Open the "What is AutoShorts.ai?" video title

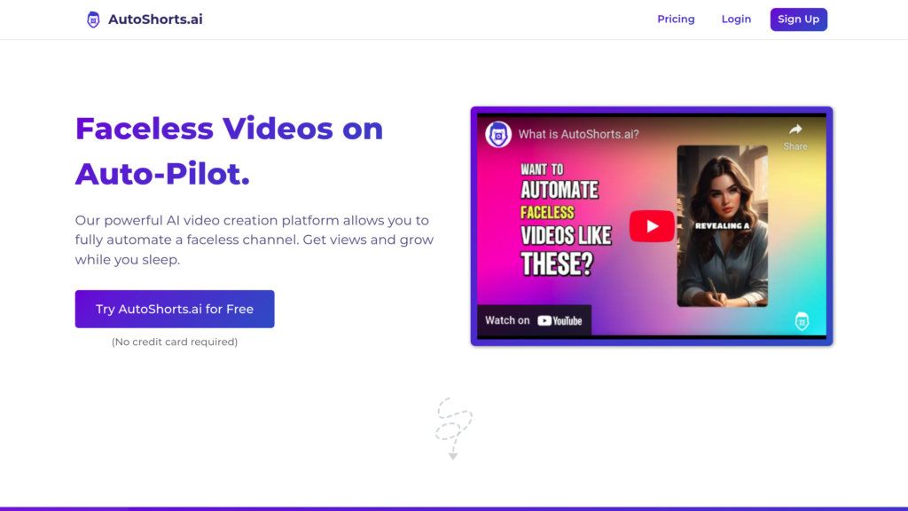[578, 135]
